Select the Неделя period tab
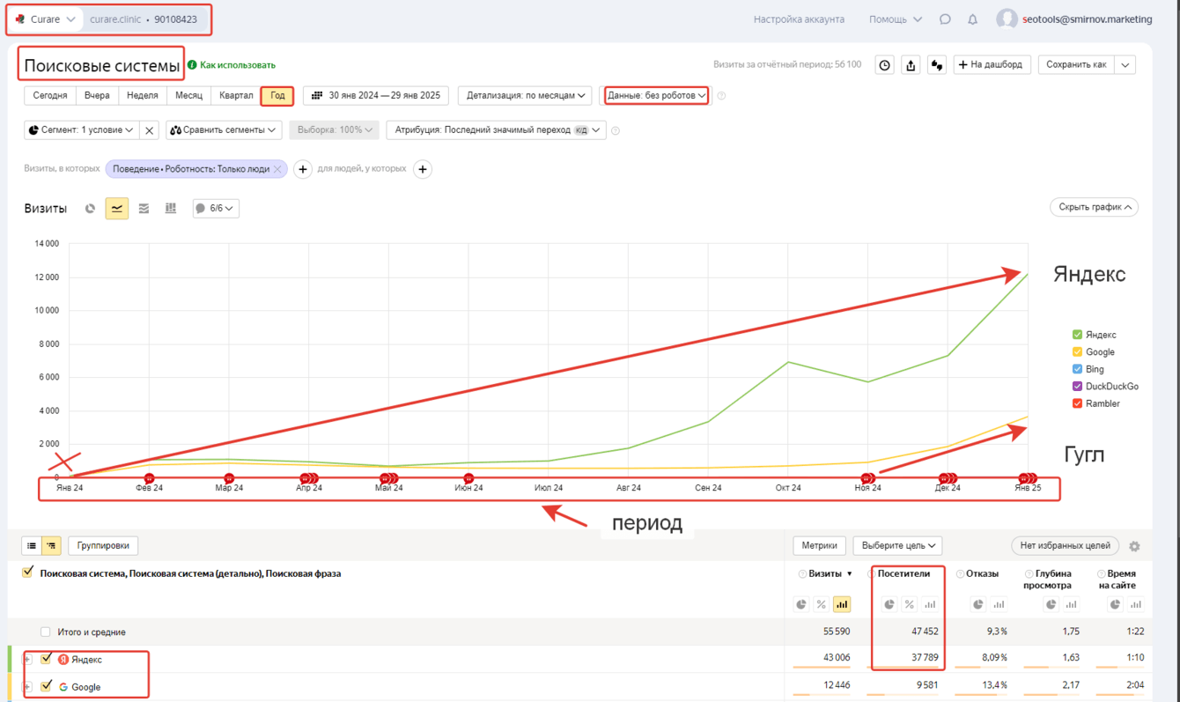Viewport: 1180px width, 702px height. pos(143,95)
